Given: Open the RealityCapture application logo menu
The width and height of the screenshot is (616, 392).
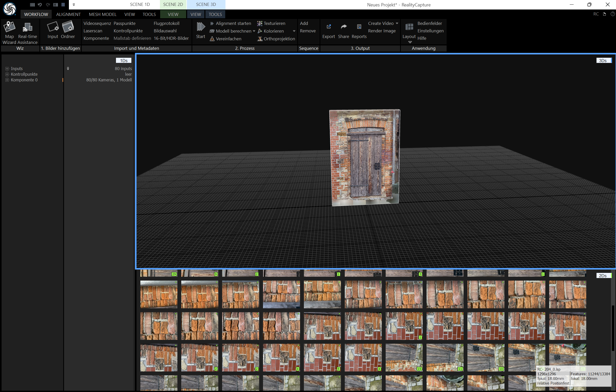Looking at the screenshot, I should click(10, 9).
